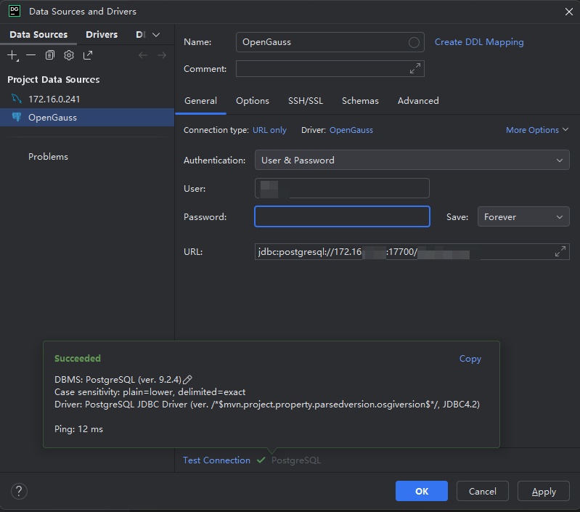Click Create DDL Mapping link
Viewport: 580px width, 512px height.
point(479,42)
